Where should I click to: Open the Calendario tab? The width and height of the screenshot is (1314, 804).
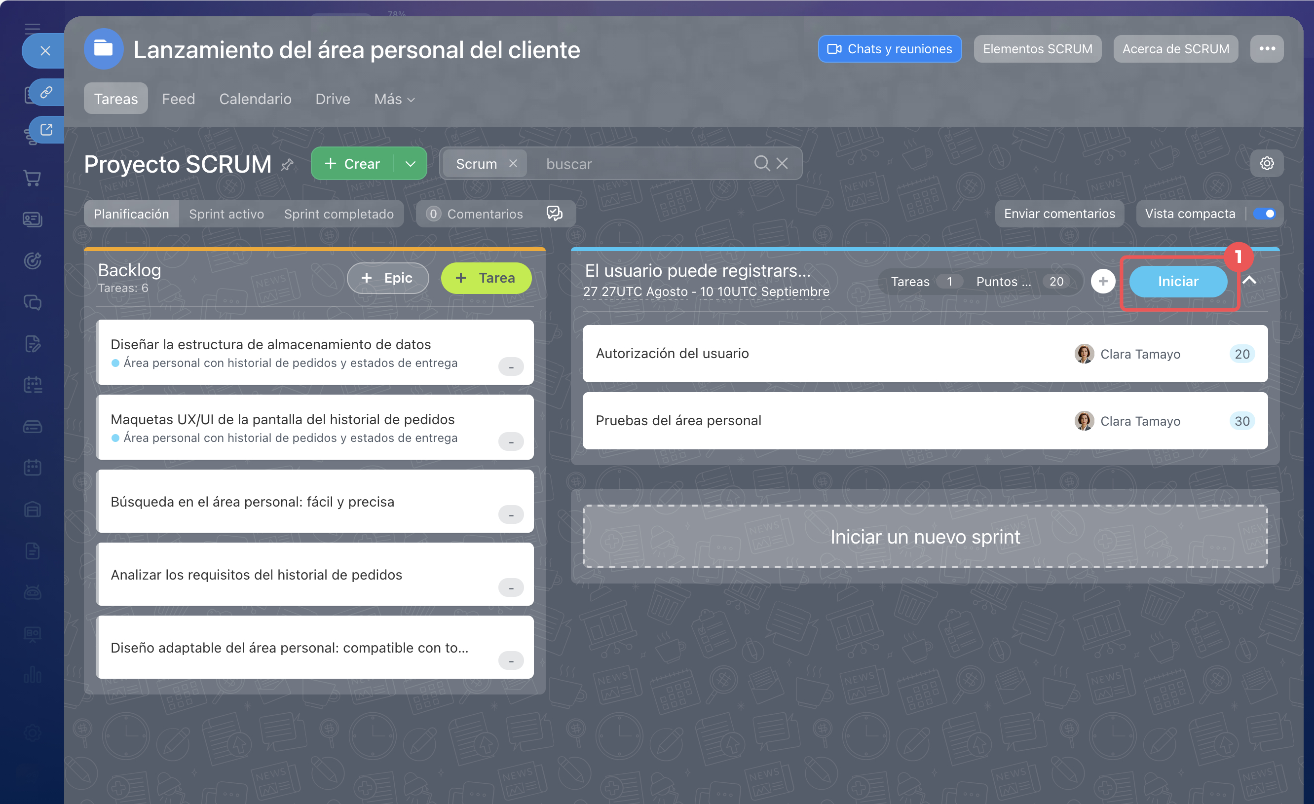[x=255, y=99]
